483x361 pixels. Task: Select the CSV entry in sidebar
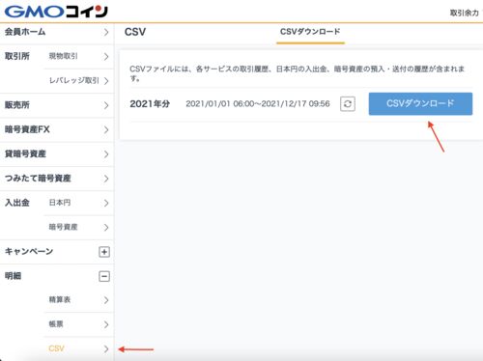56,348
